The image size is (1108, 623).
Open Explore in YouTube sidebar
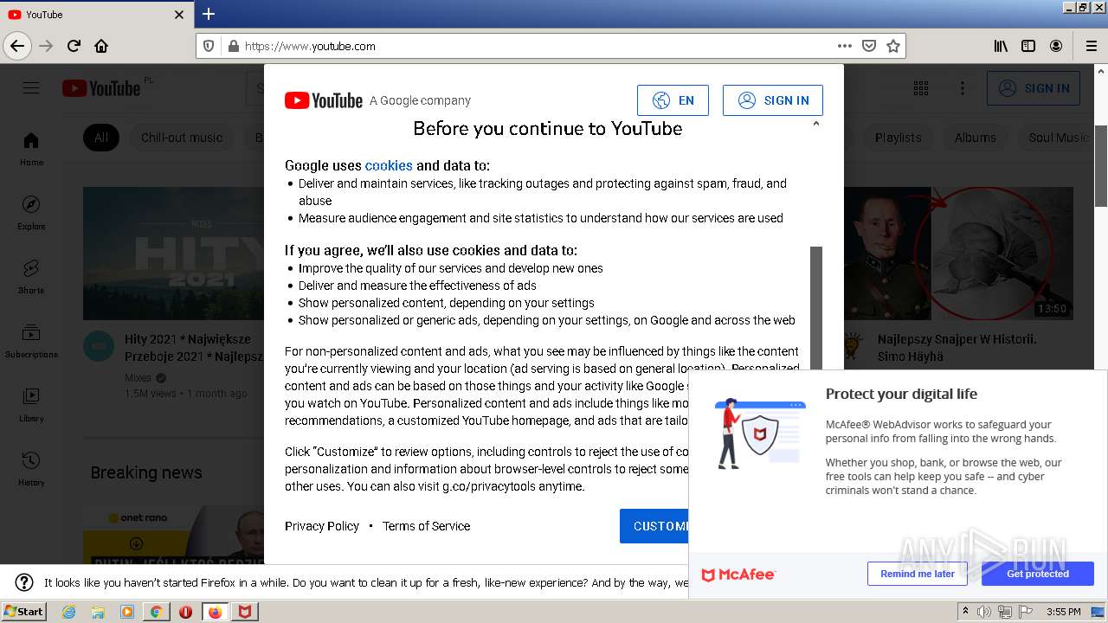point(31,213)
